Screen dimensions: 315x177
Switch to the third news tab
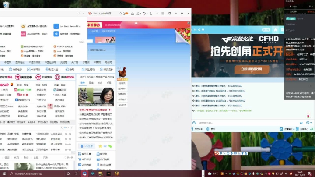pos(100,83)
